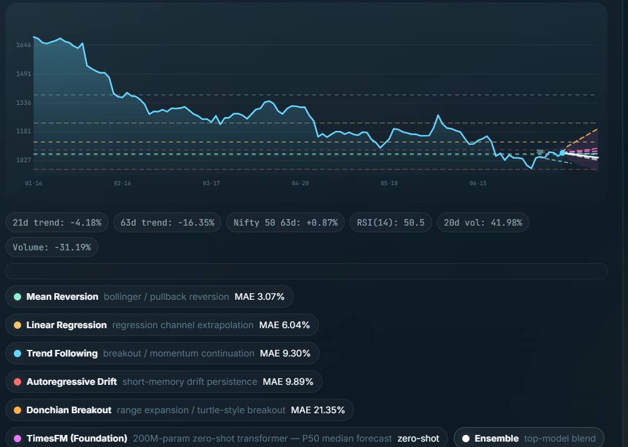
Task: Click the 02-16 date axis label
Action: [x=122, y=183]
